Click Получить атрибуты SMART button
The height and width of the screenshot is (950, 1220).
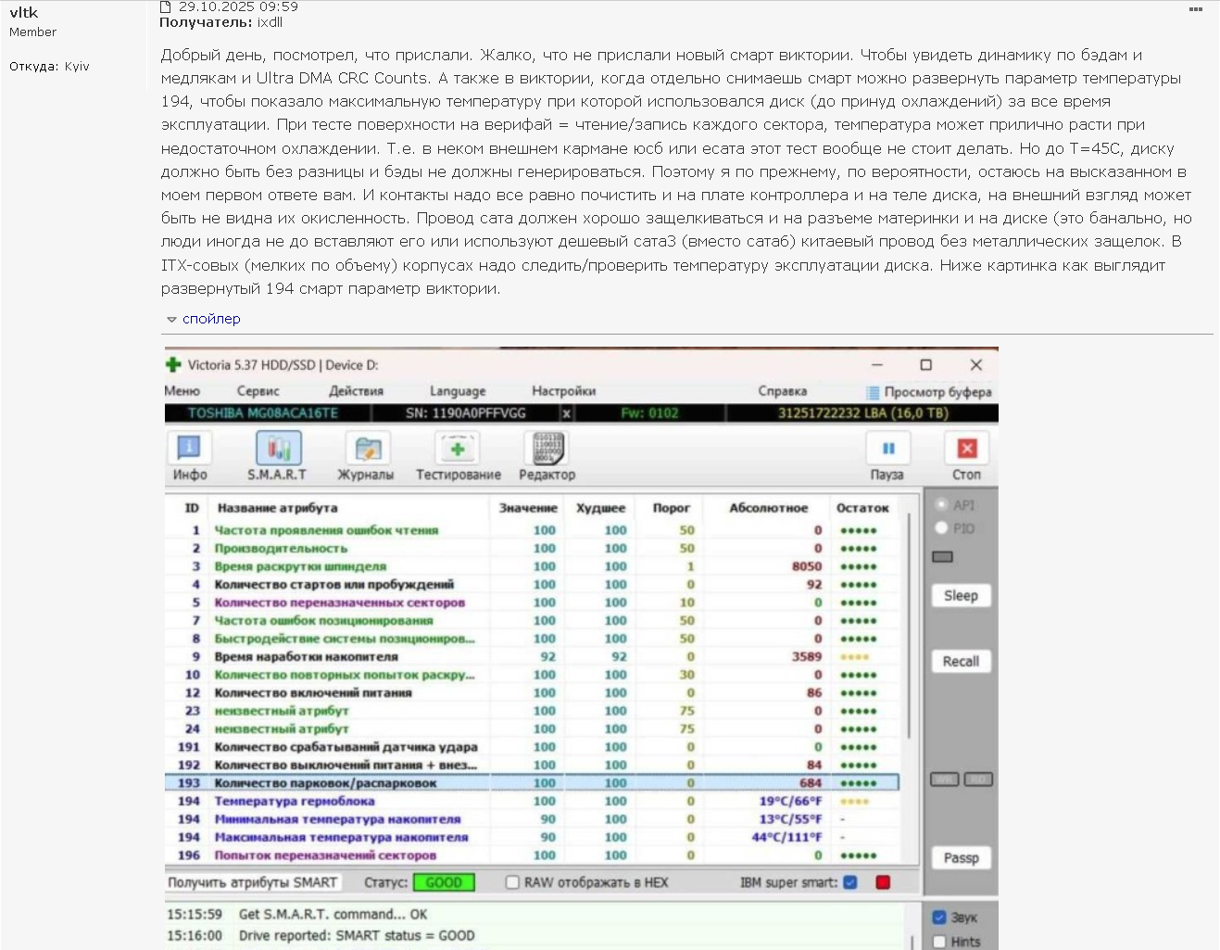(x=253, y=882)
